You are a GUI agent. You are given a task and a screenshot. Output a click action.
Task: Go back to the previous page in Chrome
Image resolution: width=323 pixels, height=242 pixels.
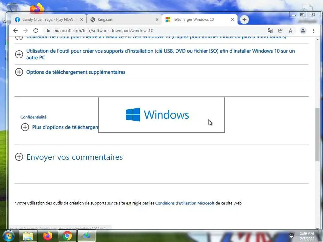15,31
